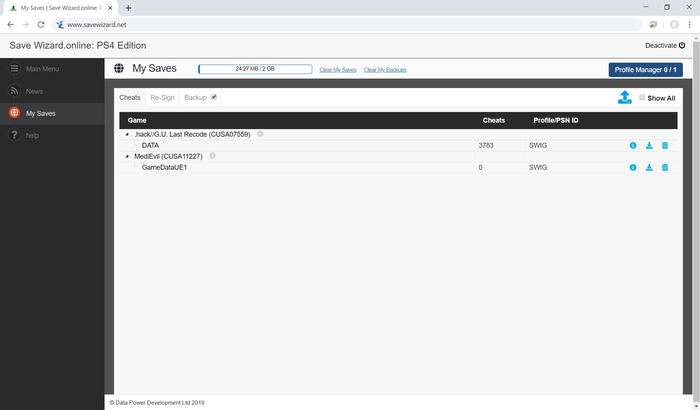View site information icon in address bar

[60, 25]
